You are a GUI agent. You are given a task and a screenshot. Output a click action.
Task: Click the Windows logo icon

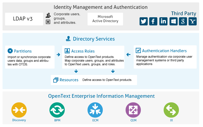coord(174,21)
